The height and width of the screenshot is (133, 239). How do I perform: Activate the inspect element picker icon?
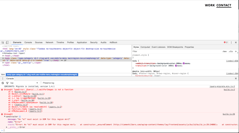(x=3, y=42)
